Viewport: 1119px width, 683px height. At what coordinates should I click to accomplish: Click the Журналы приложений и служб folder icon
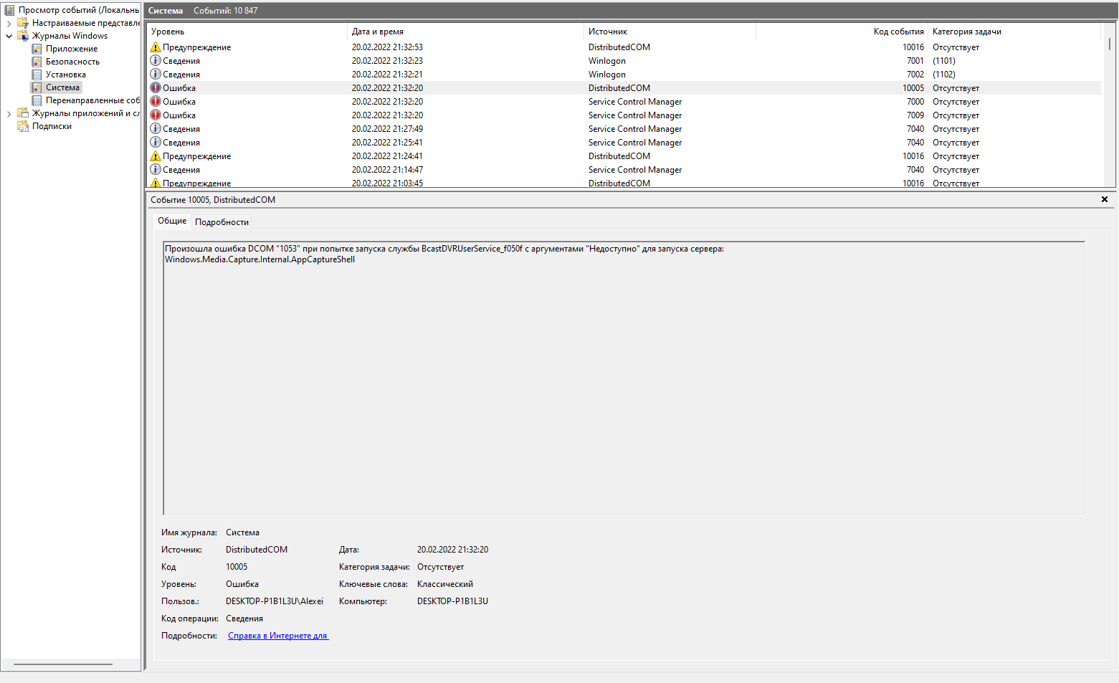click(x=23, y=113)
